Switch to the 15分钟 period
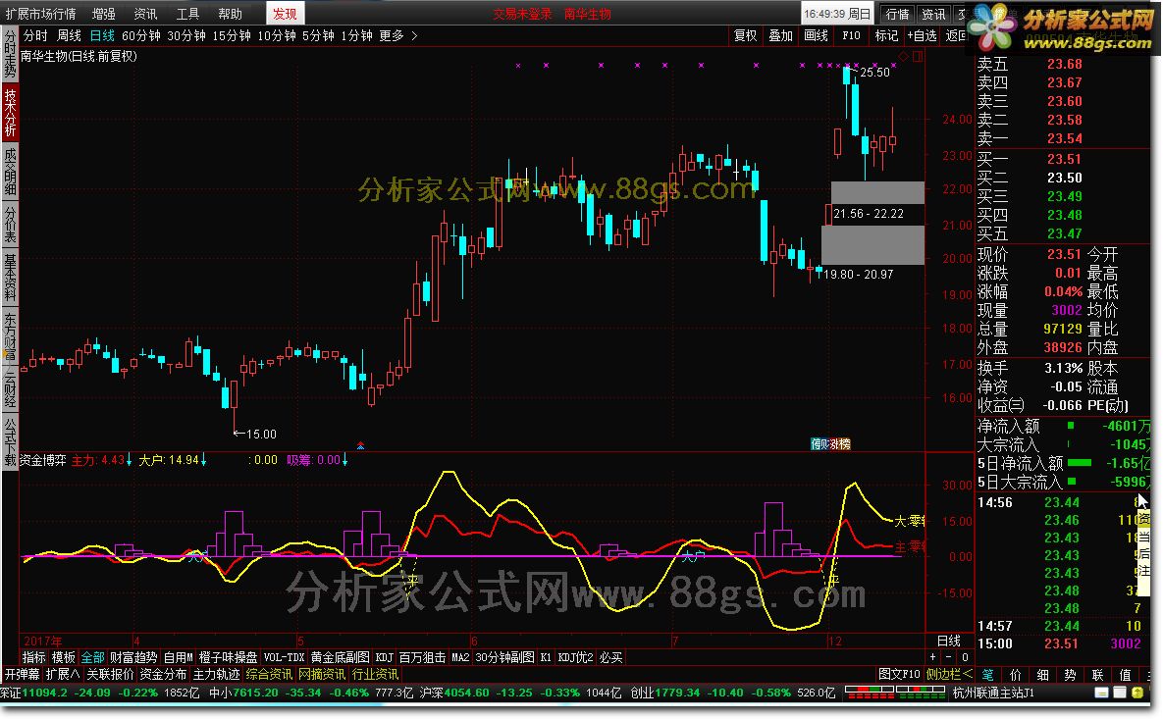The width and height of the screenshot is (1163, 719). click(232, 35)
